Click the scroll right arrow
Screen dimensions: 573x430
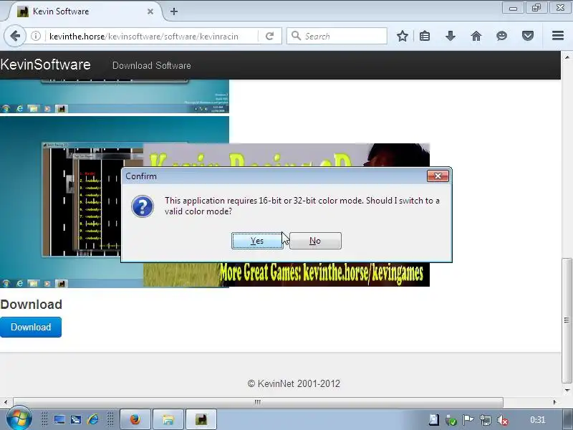(554, 402)
